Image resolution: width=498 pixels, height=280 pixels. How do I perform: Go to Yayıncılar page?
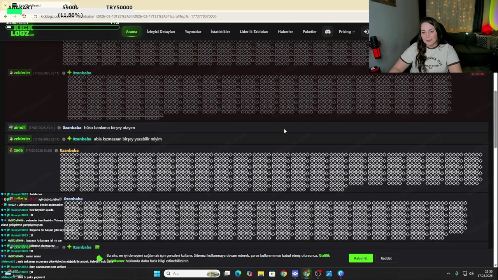(193, 31)
